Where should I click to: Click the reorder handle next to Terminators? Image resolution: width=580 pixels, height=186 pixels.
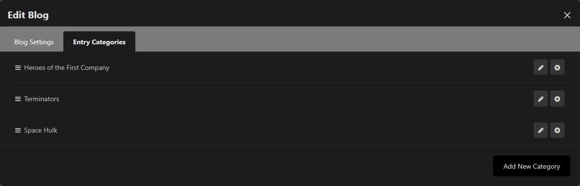[x=18, y=99]
